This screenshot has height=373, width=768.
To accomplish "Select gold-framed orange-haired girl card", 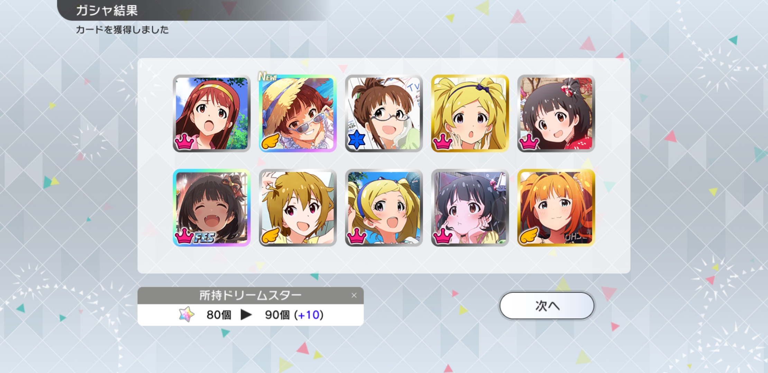I will [556, 208].
